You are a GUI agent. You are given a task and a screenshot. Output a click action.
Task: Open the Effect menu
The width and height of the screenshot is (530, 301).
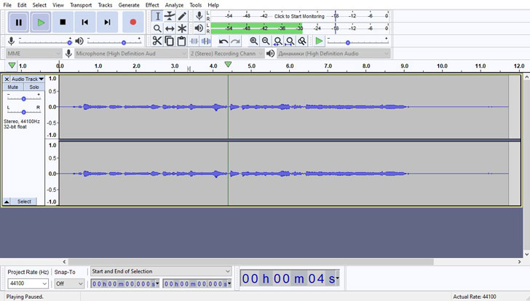click(151, 5)
